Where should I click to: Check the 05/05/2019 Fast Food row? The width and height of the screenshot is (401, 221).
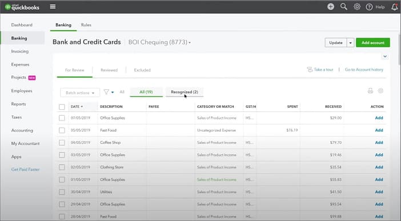(62, 130)
